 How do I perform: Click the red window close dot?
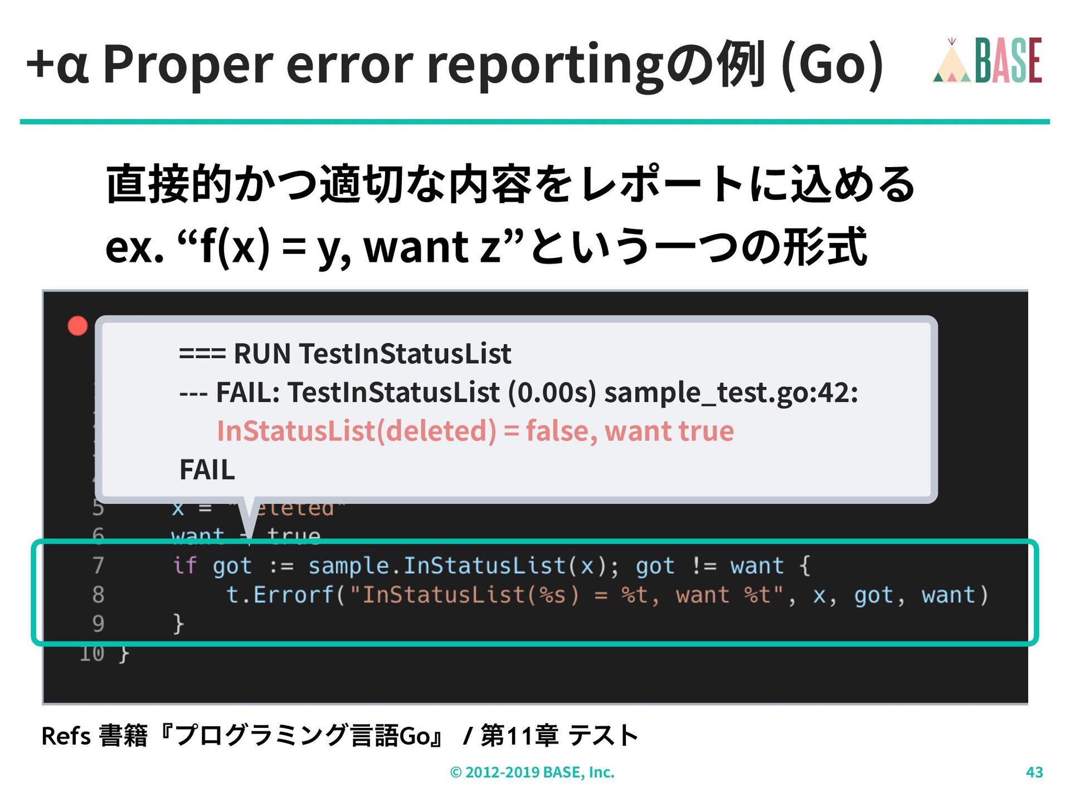tap(77, 326)
